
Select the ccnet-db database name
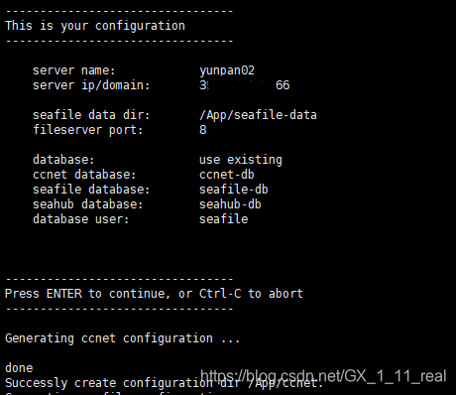227,175
